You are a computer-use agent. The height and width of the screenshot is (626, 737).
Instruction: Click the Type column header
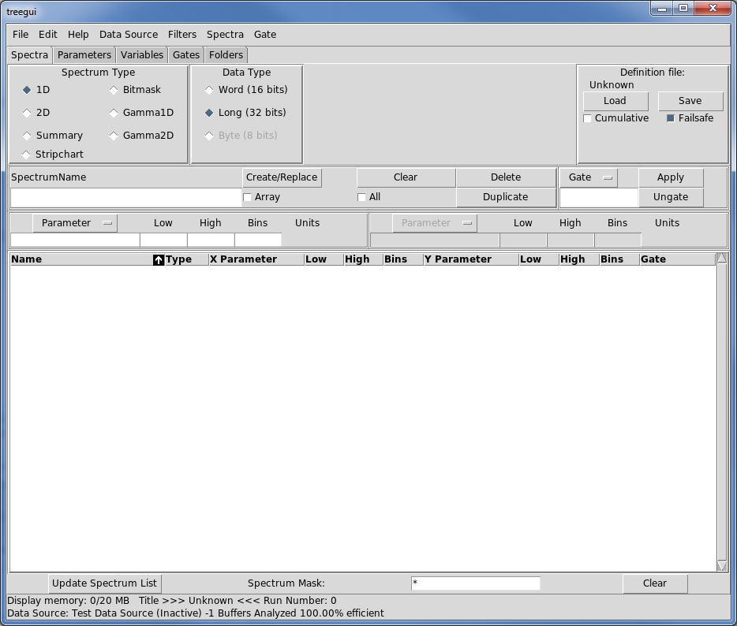coord(186,259)
